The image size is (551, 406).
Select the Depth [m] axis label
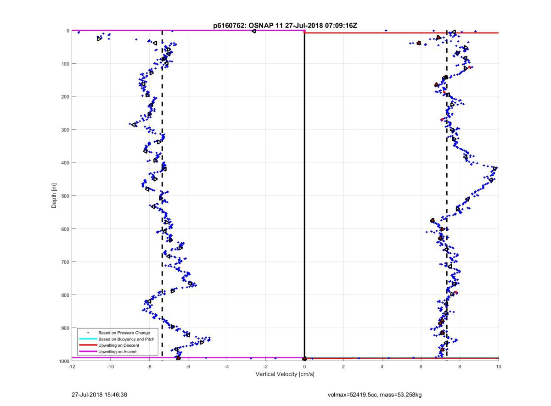(x=54, y=196)
